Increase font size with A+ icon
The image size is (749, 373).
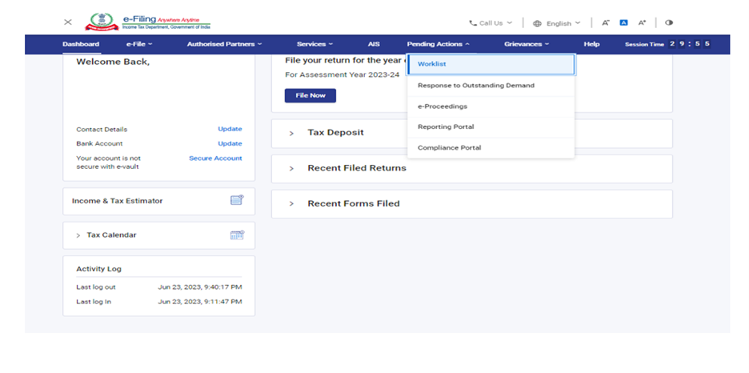(x=642, y=23)
